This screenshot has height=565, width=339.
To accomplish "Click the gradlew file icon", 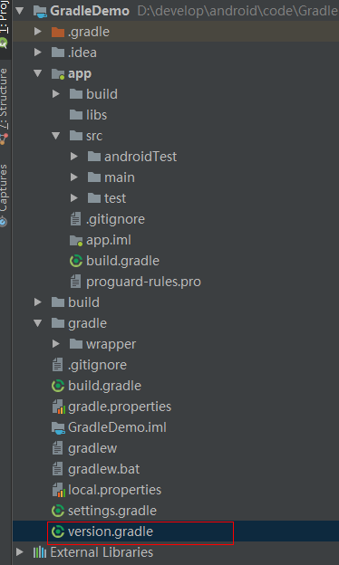I will coord(58,448).
